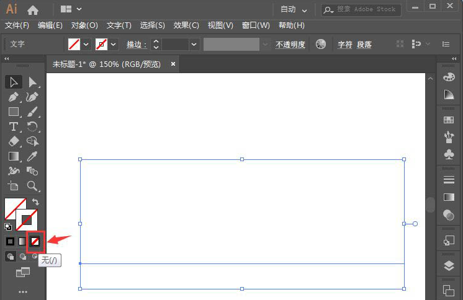Open arrange documents layout dropdown
The height and width of the screenshot is (300, 463).
[x=71, y=9]
